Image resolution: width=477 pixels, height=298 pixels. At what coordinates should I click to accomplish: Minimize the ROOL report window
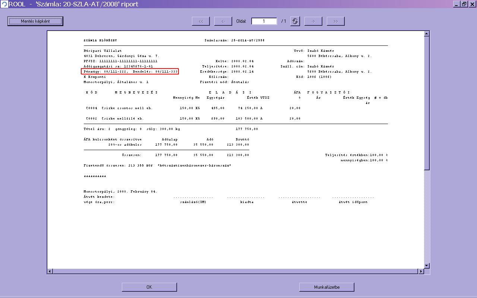pos(457,4)
